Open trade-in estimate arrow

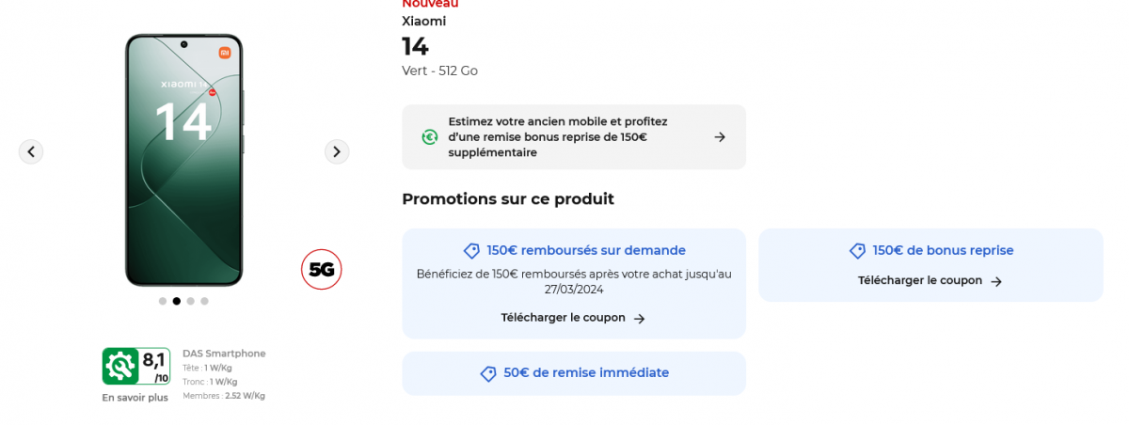tap(720, 137)
